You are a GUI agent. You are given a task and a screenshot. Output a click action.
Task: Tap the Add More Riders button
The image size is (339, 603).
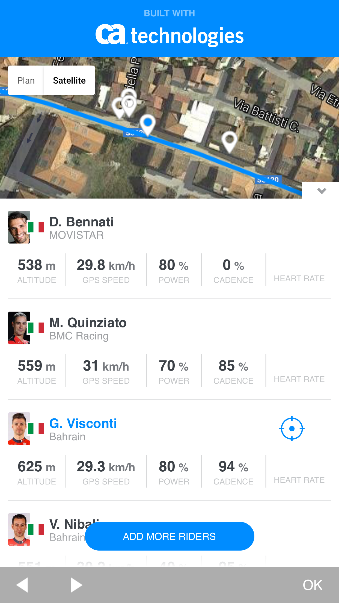click(169, 536)
